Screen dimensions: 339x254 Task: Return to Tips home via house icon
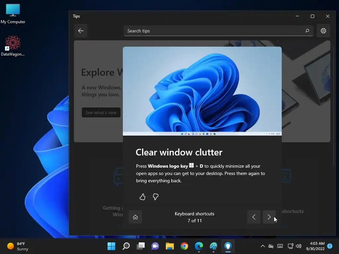[135, 217]
